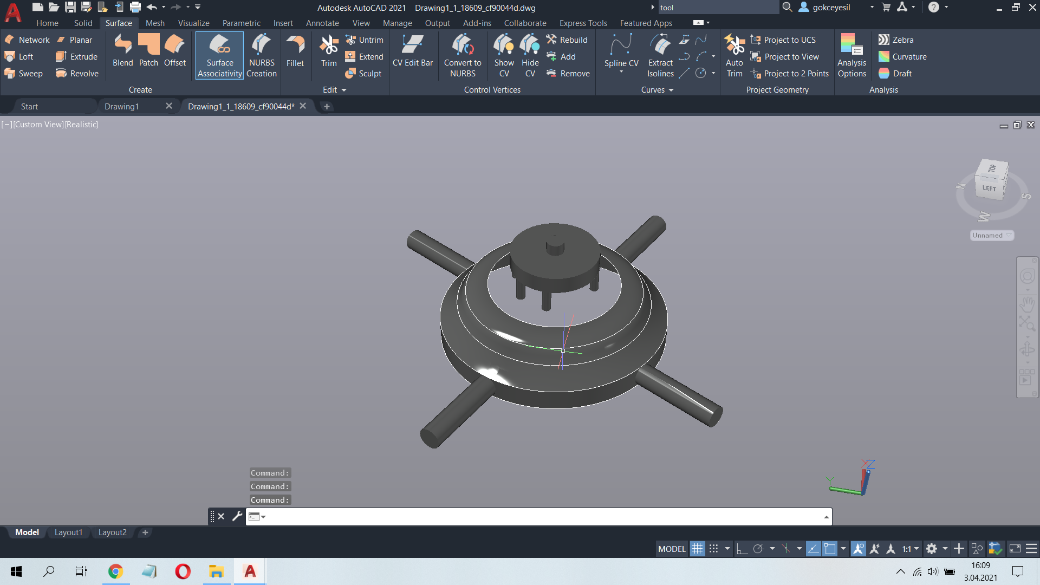The width and height of the screenshot is (1040, 585).
Task: Open recent commands dropdown in command line
Action: (257, 517)
